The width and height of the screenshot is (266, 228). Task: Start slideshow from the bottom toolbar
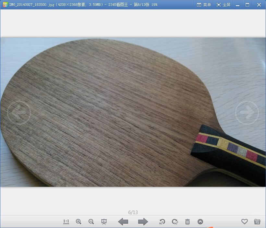tap(104, 222)
